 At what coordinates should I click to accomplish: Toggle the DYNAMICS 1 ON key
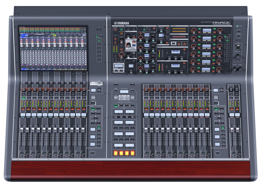point(184,49)
